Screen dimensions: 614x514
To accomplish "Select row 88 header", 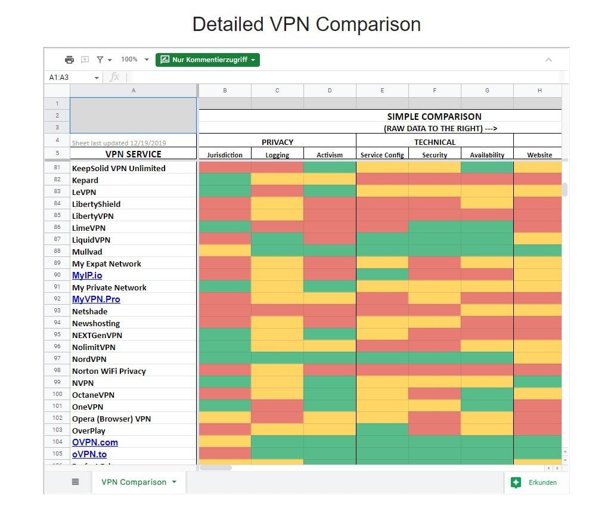I will 57,251.
